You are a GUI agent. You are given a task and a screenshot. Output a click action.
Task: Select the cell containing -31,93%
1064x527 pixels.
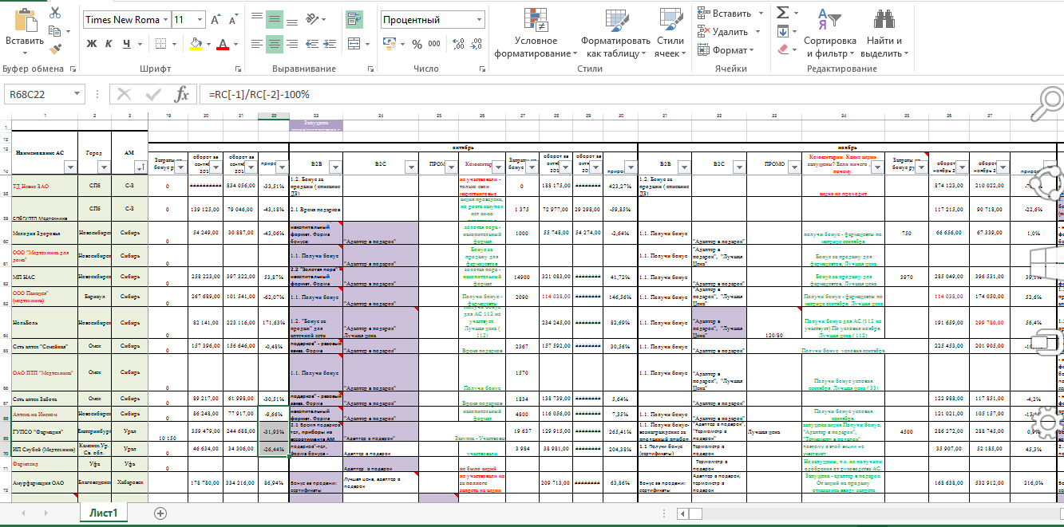click(274, 431)
